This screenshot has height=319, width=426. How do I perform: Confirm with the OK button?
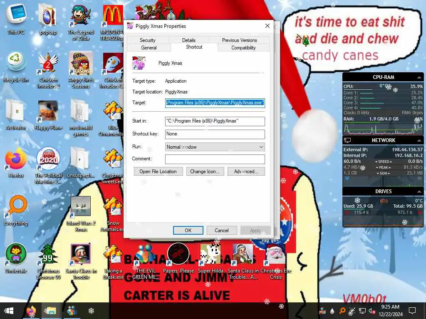[x=188, y=230]
